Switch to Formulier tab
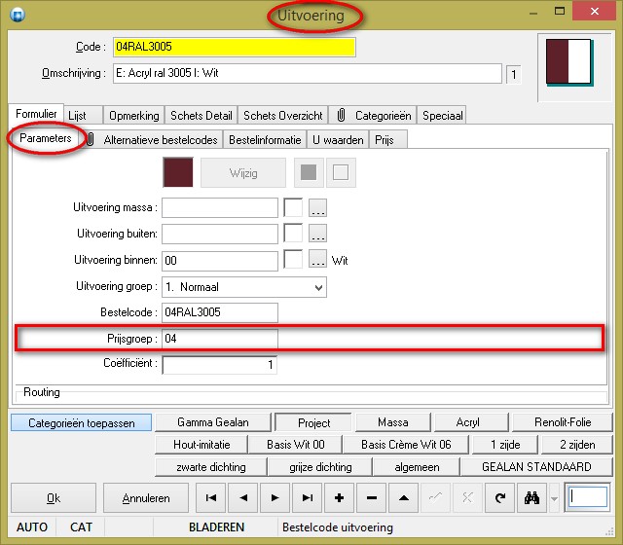 [36, 114]
